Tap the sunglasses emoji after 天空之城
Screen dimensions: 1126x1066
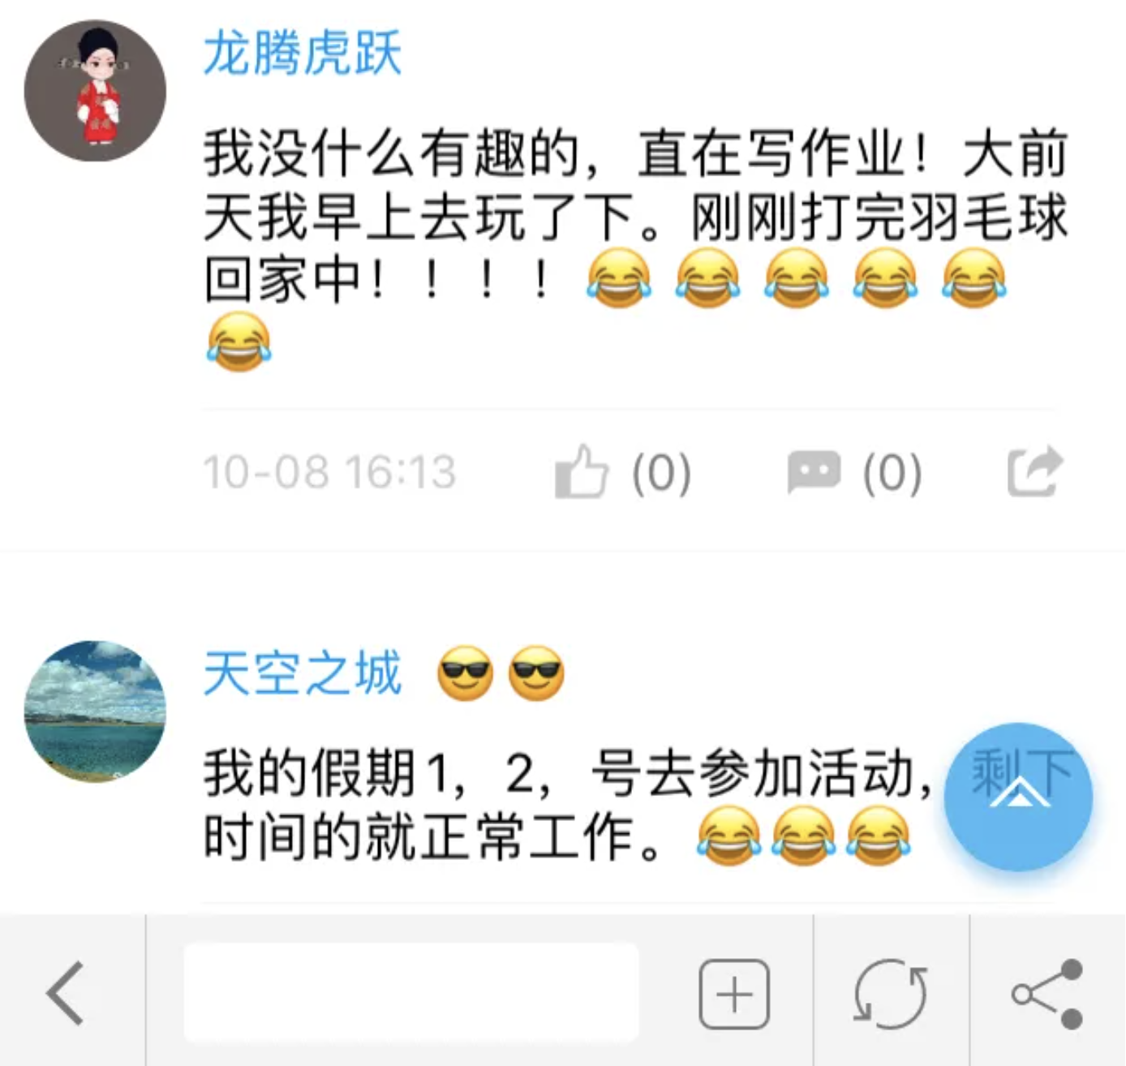pyautogui.click(x=501, y=673)
